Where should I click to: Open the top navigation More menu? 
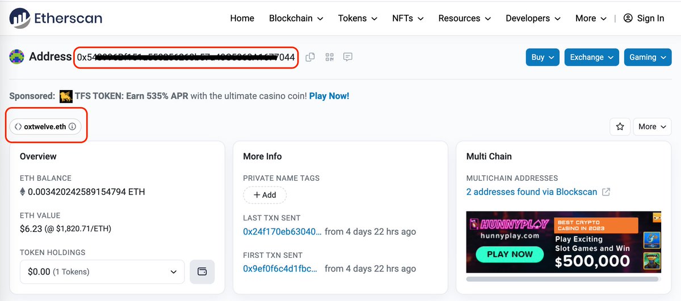click(x=591, y=18)
